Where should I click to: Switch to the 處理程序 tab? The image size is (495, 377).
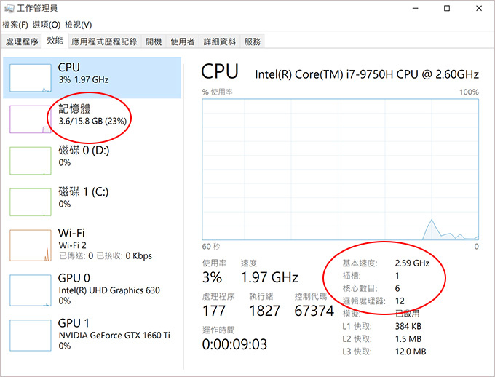tap(22, 41)
